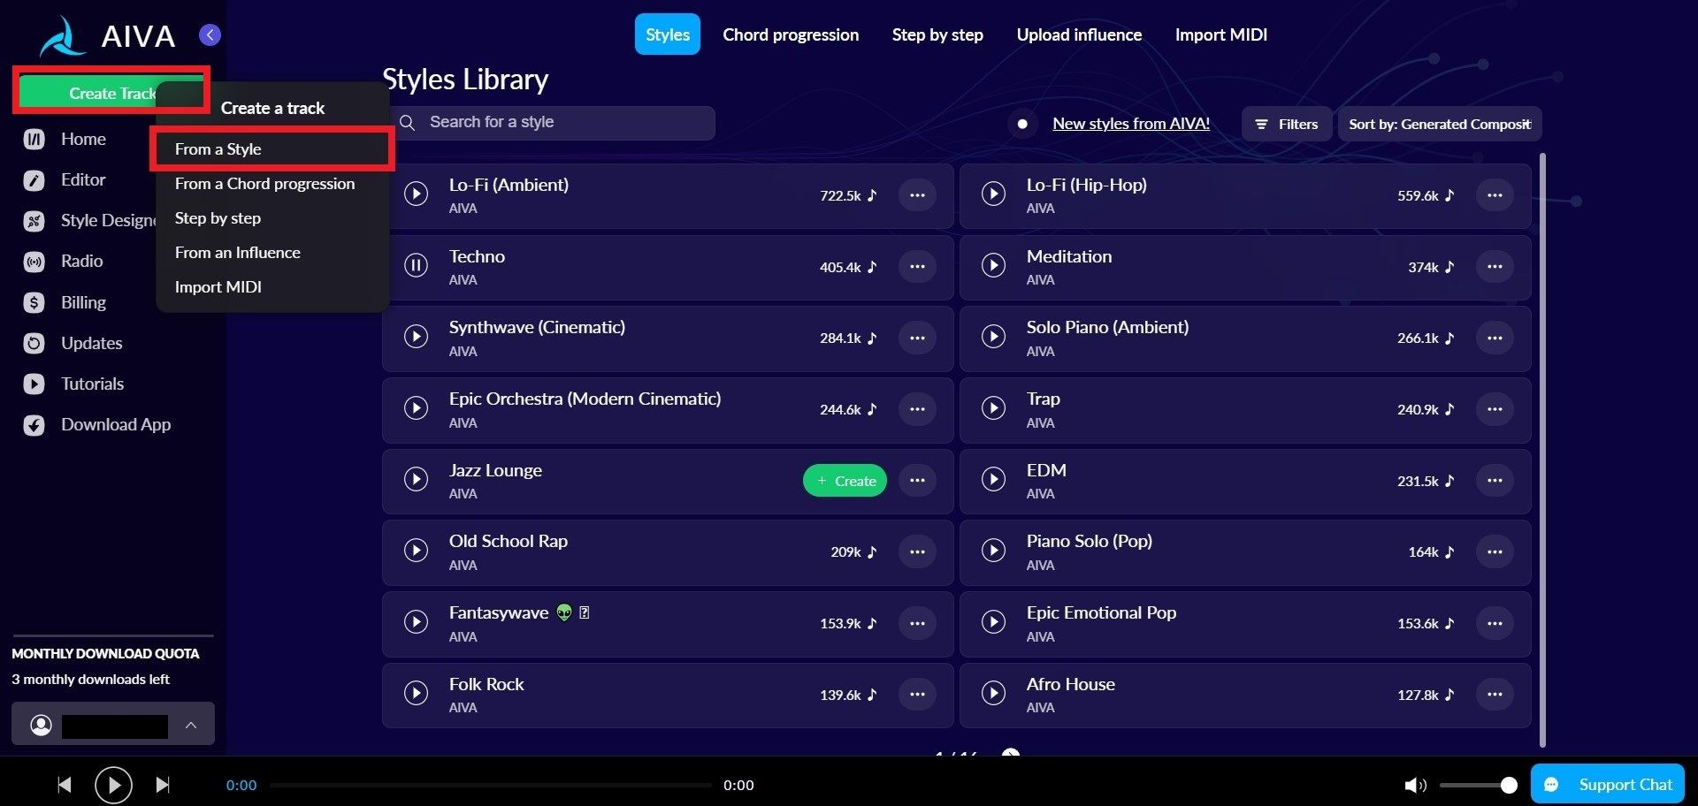Image resolution: width=1698 pixels, height=806 pixels.
Task: Play the Old School Rap preview
Action: [416, 551]
